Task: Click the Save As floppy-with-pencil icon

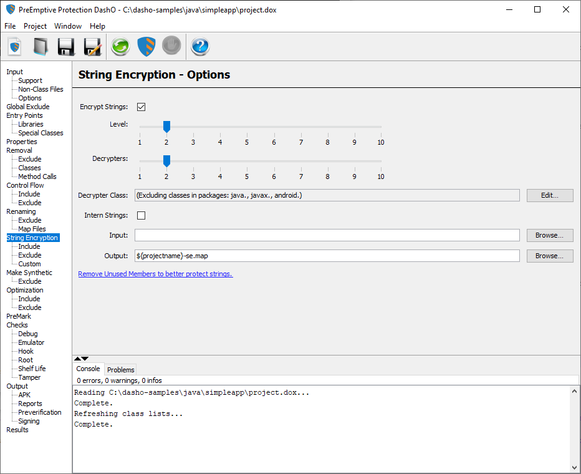Action: [x=93, y=47]
